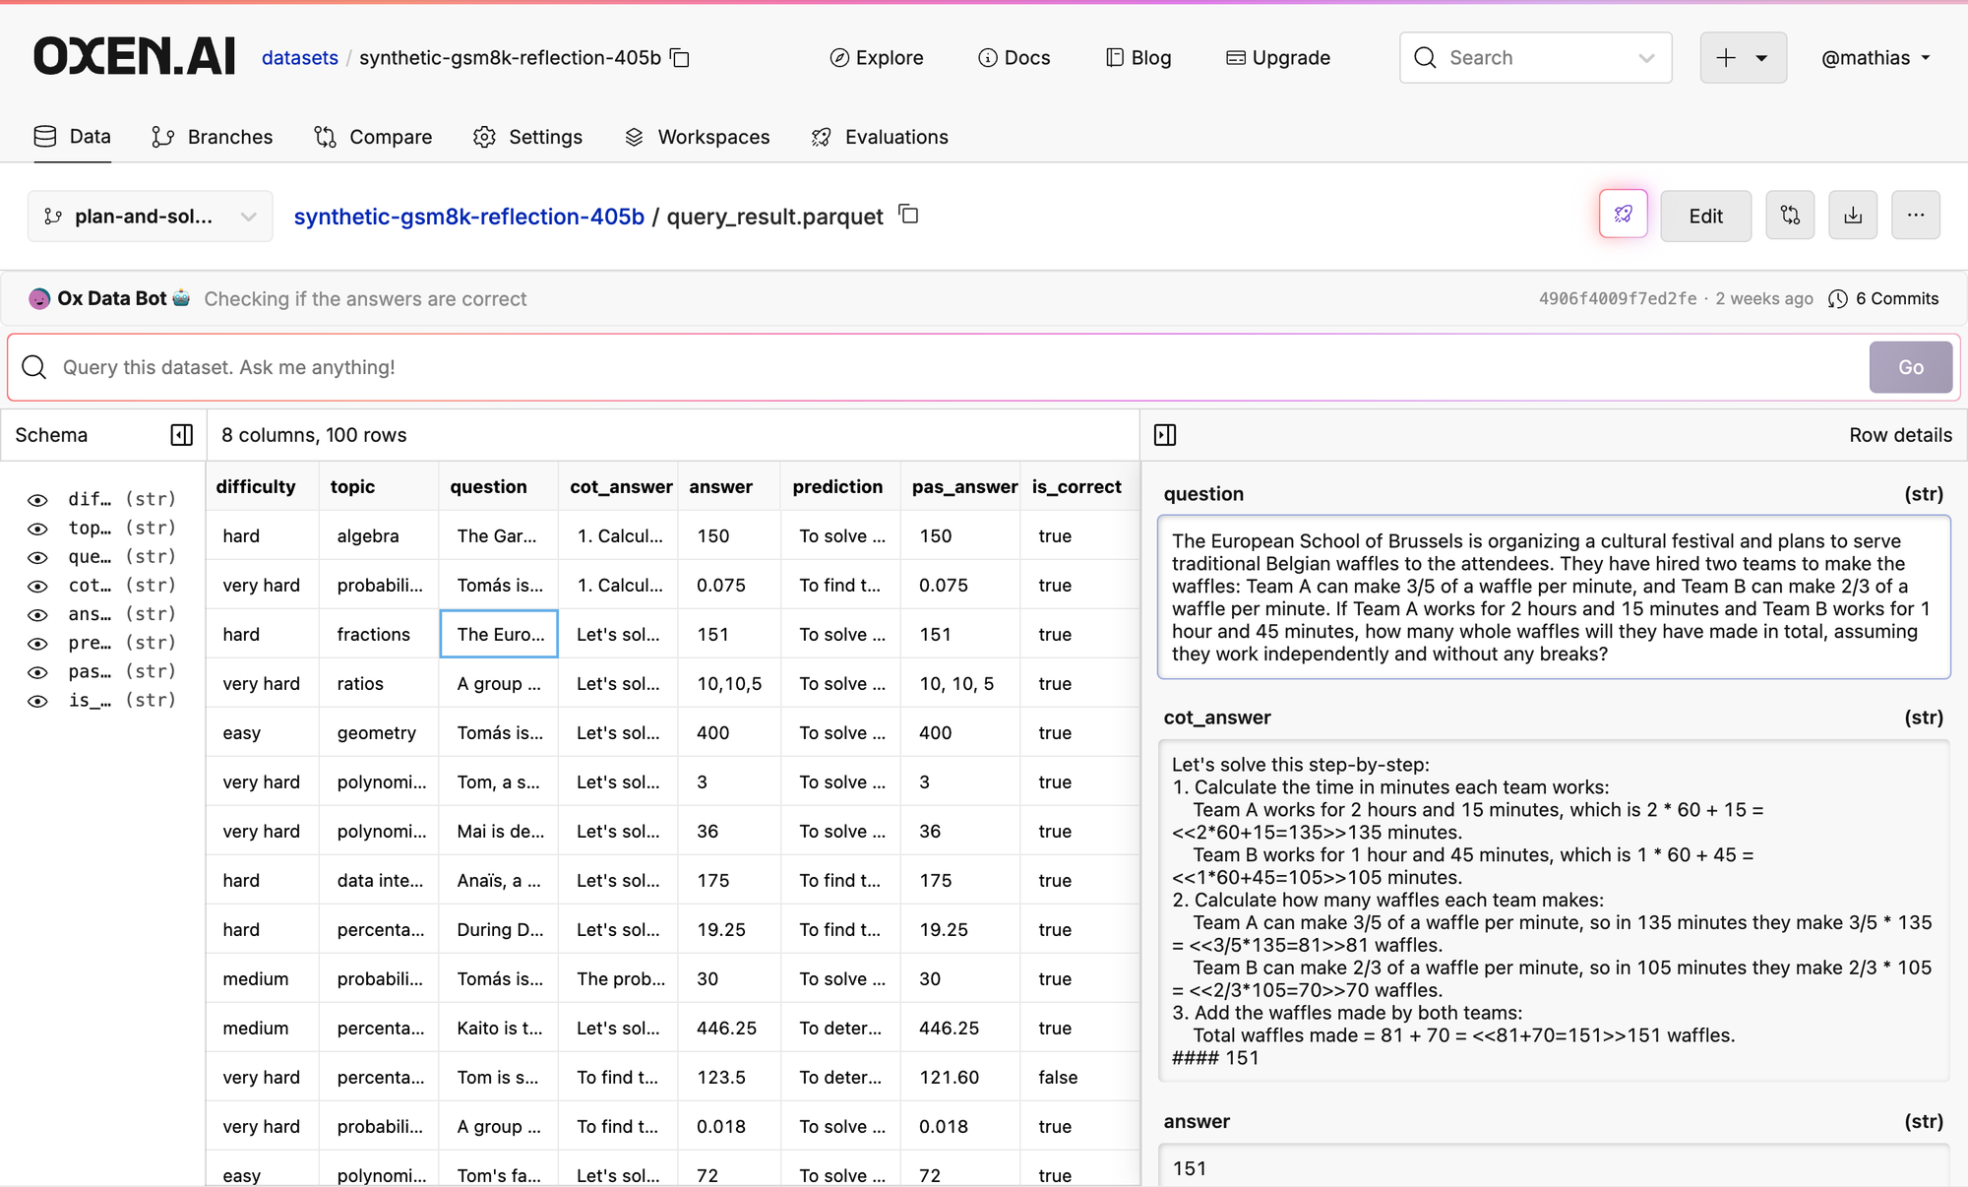This screenshot has height=1187, width=1968.
Task: Click the pink rocket evaluation icon
Action: click(x=1623, y=215)
